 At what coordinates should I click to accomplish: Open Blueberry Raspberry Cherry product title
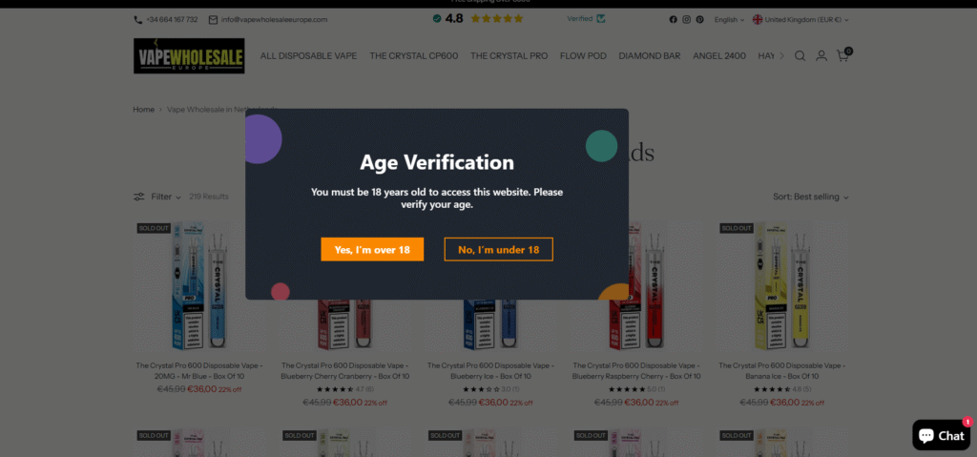[x=636, y=371]
